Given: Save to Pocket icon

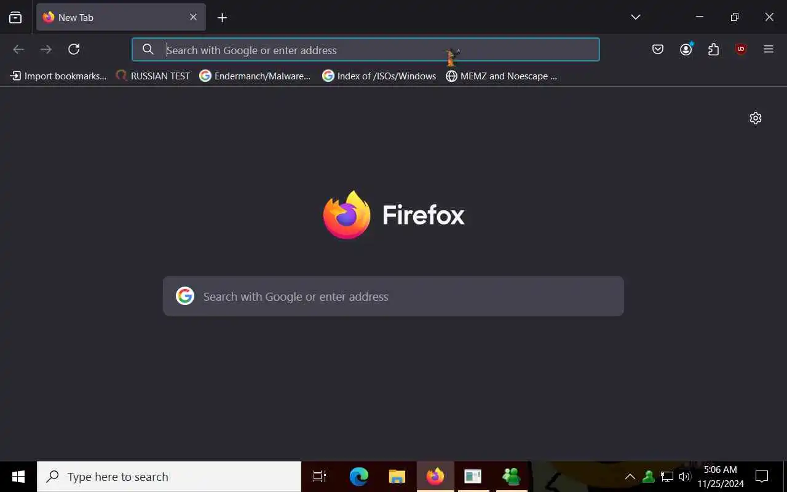Looking at the screenshot, I should [x=658, y=49].
